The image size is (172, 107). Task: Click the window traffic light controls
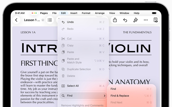(34, 13)
